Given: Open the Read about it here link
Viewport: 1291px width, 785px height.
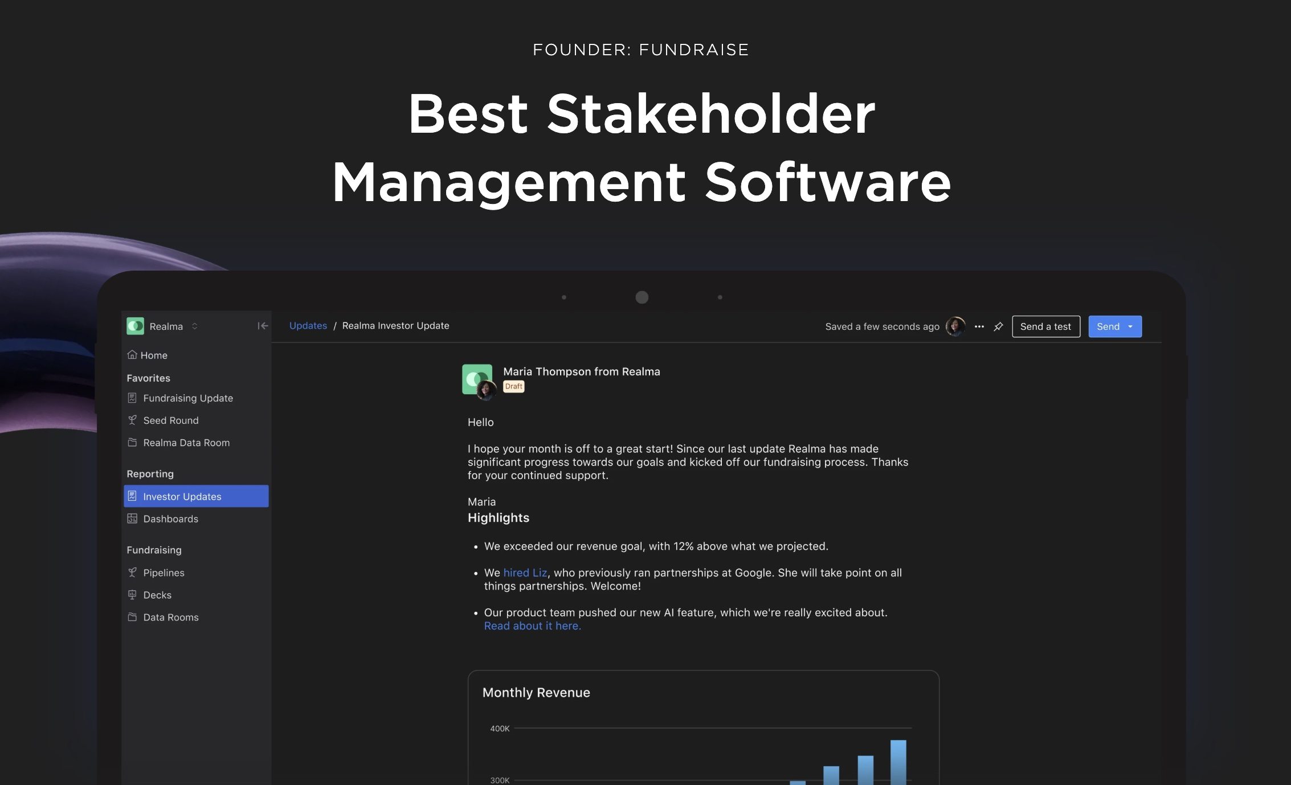Looking at the screenshot, I should (532, 625).
